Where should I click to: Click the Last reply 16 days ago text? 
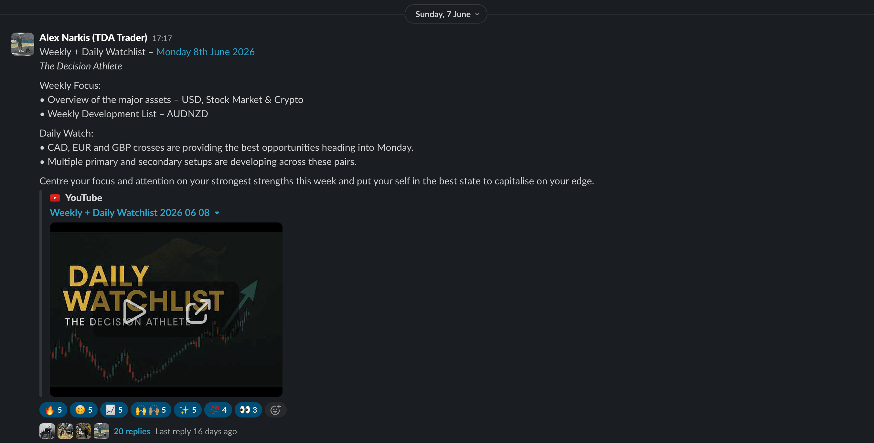196,431
